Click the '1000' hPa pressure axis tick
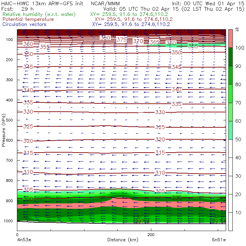Image resolution: width=246 pixels, height=246 pixels. [8, 221]
